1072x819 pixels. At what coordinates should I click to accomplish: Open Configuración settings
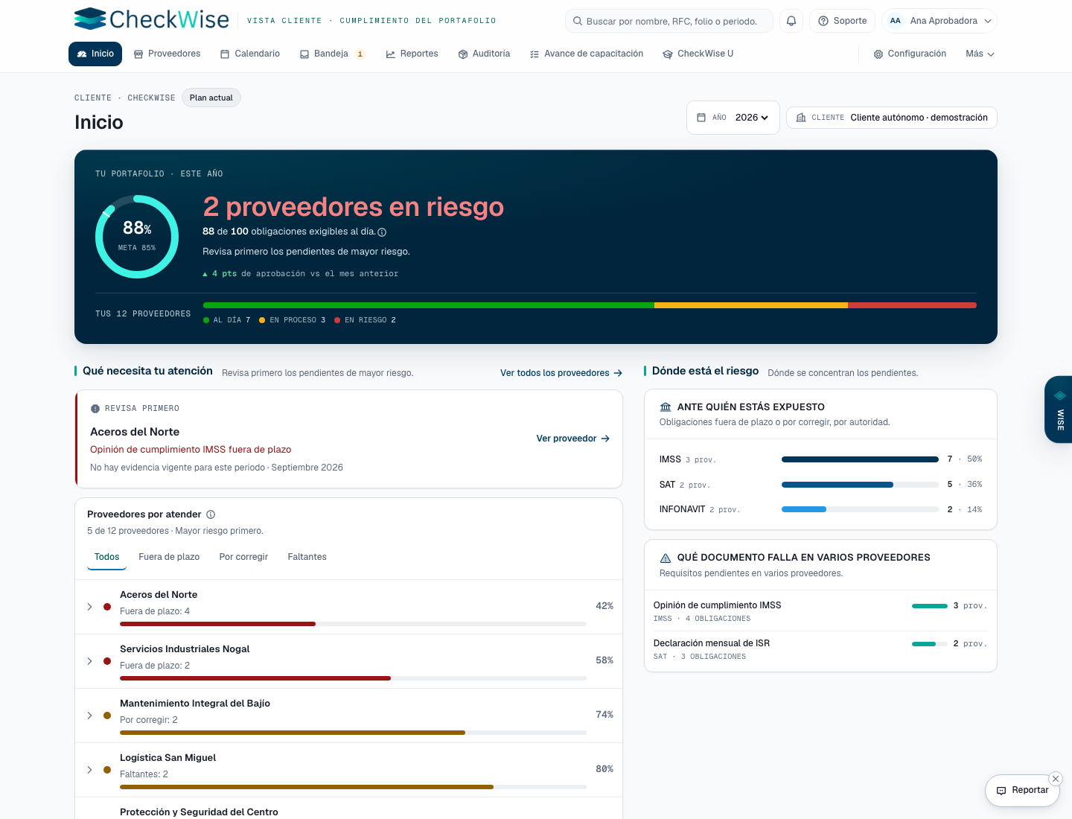[x=910, y=54]
